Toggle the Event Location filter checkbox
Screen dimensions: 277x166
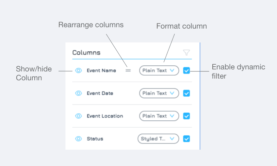[x=186, y=116]
